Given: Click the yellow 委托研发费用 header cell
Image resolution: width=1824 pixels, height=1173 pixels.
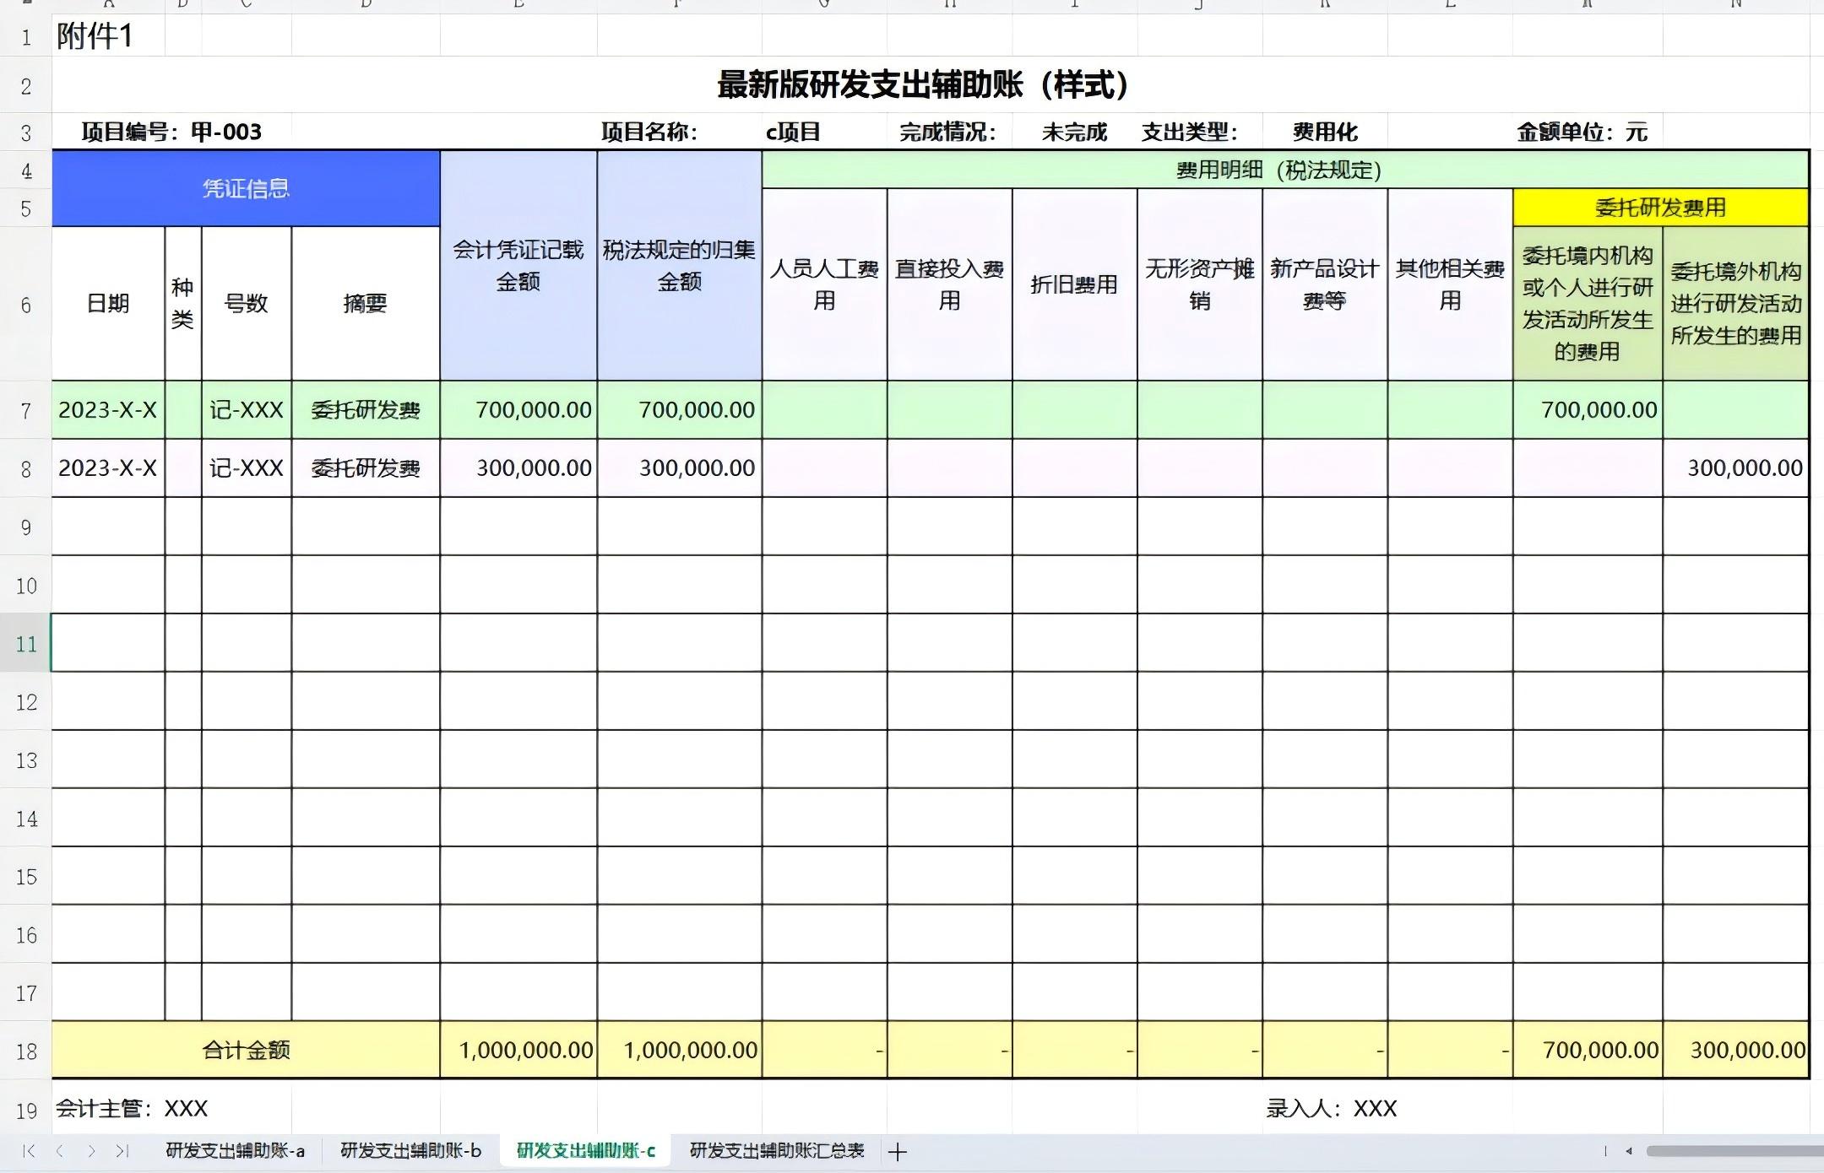Looking at the screenshot, I should click(x=1660, y=208).
